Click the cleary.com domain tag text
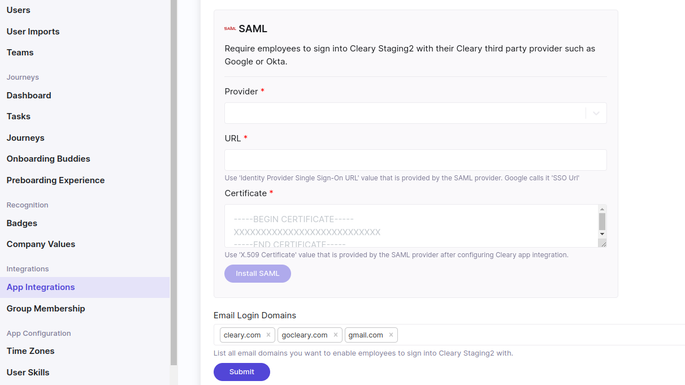The image size is (685, 385). (242, 335)
